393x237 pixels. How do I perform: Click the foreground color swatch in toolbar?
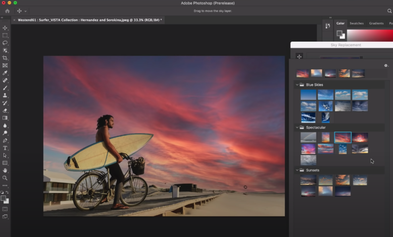(4, 198)
